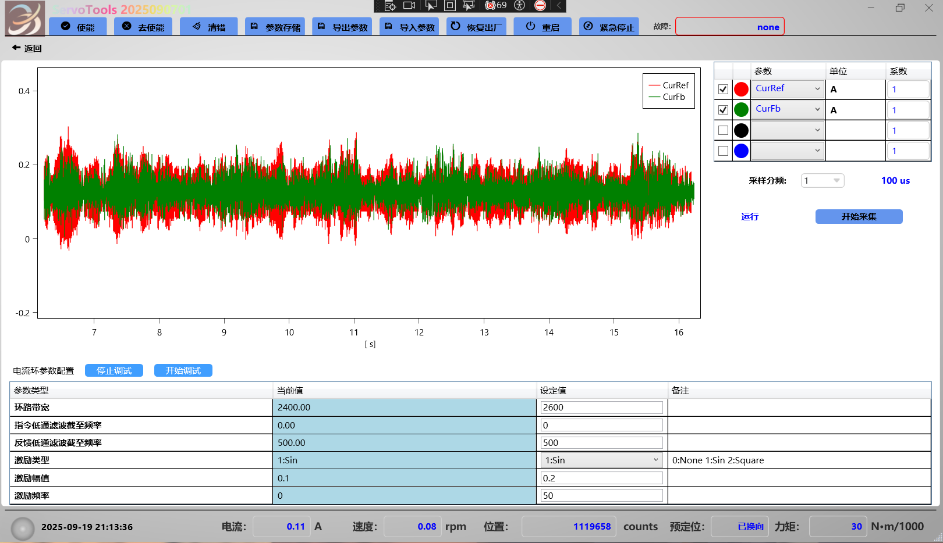943x543 pixels.
Task: Open the CurRef parameter dropdown
Action: pyautogui.click(x=788, y=89)
